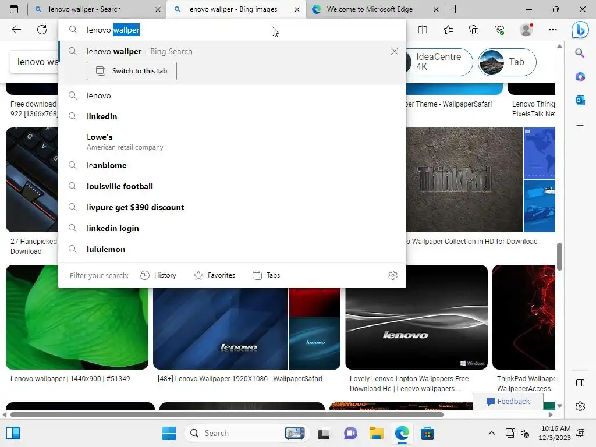The width and height of the screenshot is (596, 447).
Task: Filter suggestions by Favorites
Action: (x=214, y=275)
